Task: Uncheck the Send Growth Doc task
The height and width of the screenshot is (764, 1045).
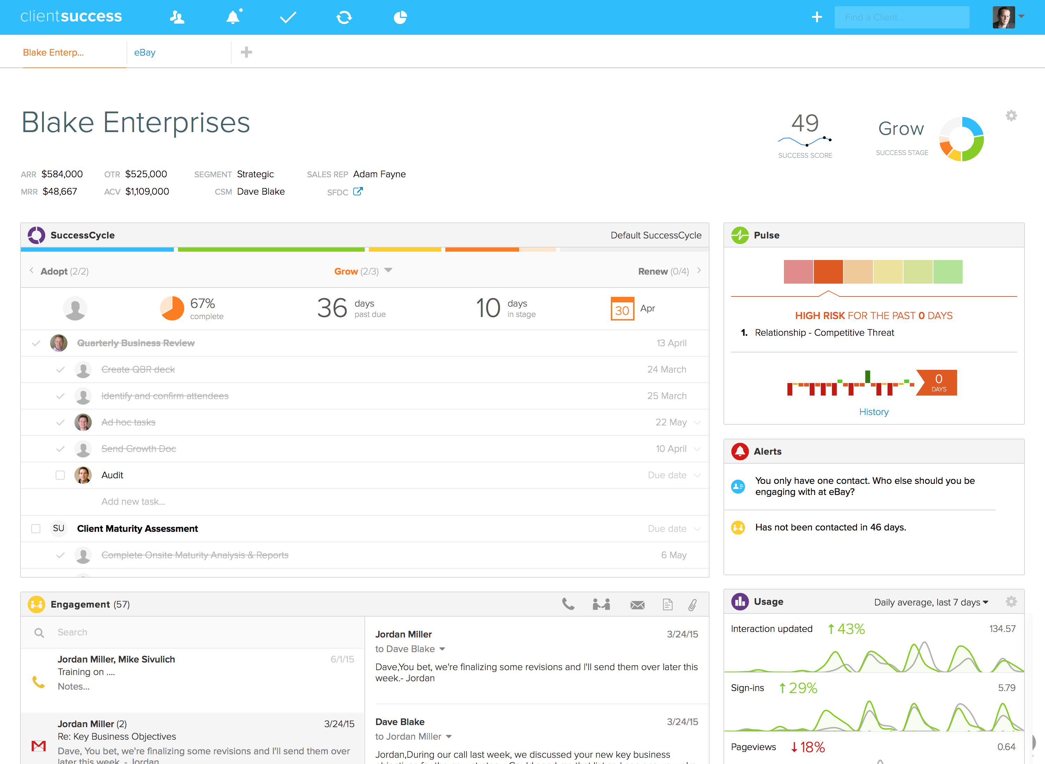Action: [x=60, y=449]
